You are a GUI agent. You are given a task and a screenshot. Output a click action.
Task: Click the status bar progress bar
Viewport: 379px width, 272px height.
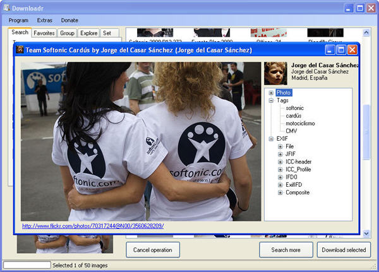point(27,265)
